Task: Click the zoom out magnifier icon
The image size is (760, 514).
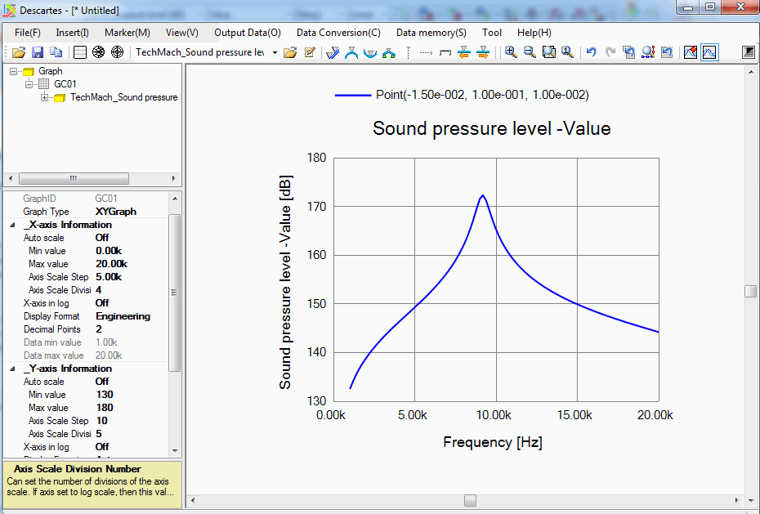Action: 530,52
